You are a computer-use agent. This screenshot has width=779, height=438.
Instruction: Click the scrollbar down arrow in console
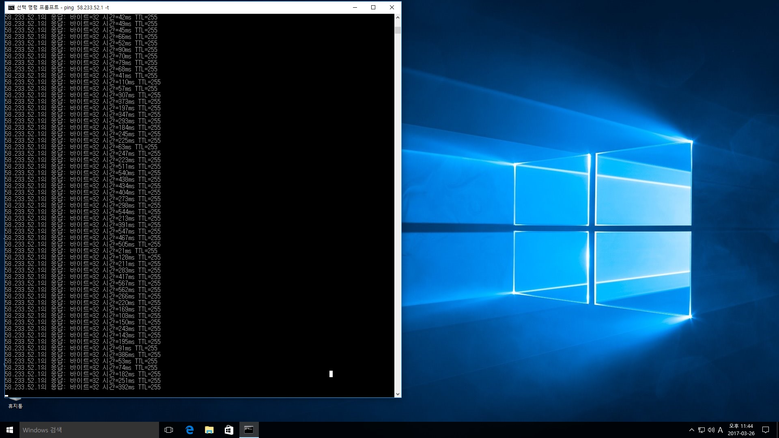[398, 394]
